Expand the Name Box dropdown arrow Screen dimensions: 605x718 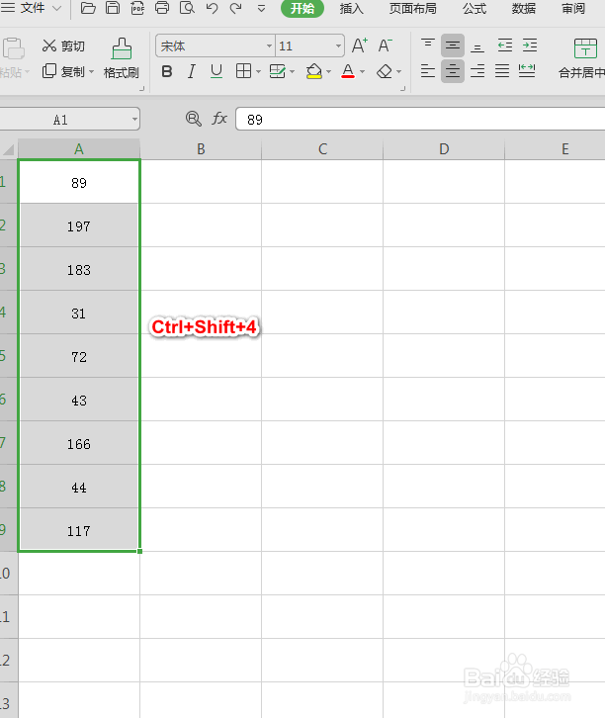[x=134, y=120]
